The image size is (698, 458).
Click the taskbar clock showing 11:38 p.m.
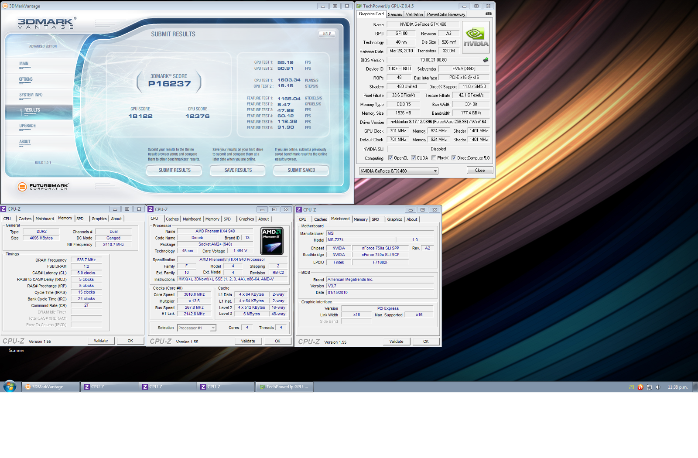pos(677,387)
